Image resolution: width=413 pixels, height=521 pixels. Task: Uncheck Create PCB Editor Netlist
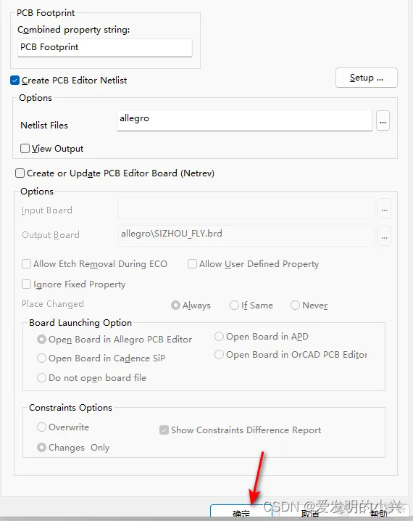(15, 81)
